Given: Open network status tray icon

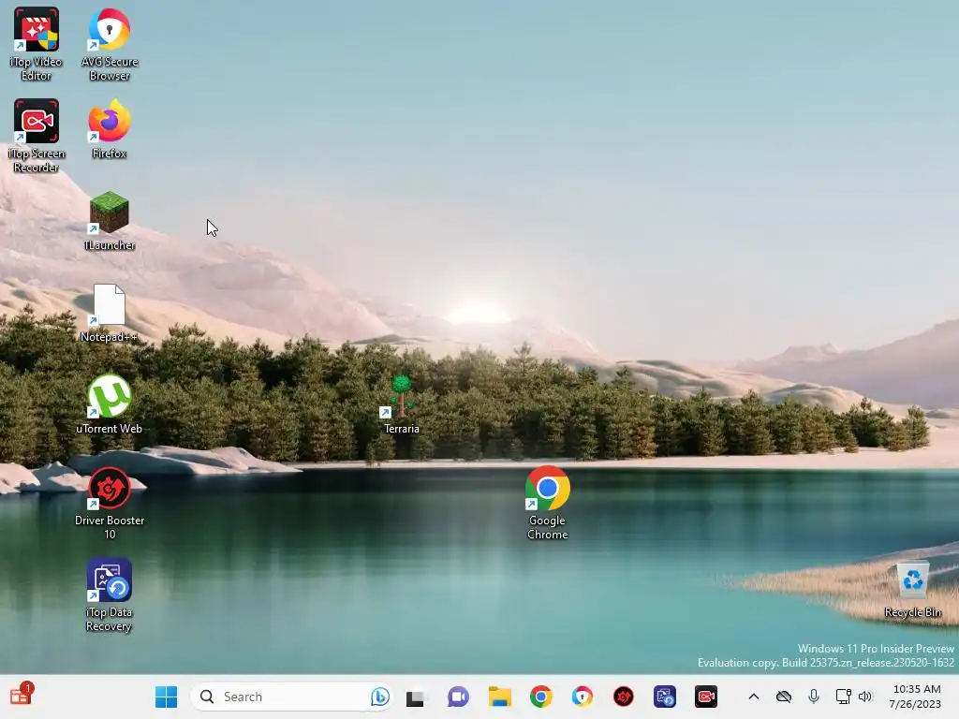Looking at the screenshot, I should point(844,697).
